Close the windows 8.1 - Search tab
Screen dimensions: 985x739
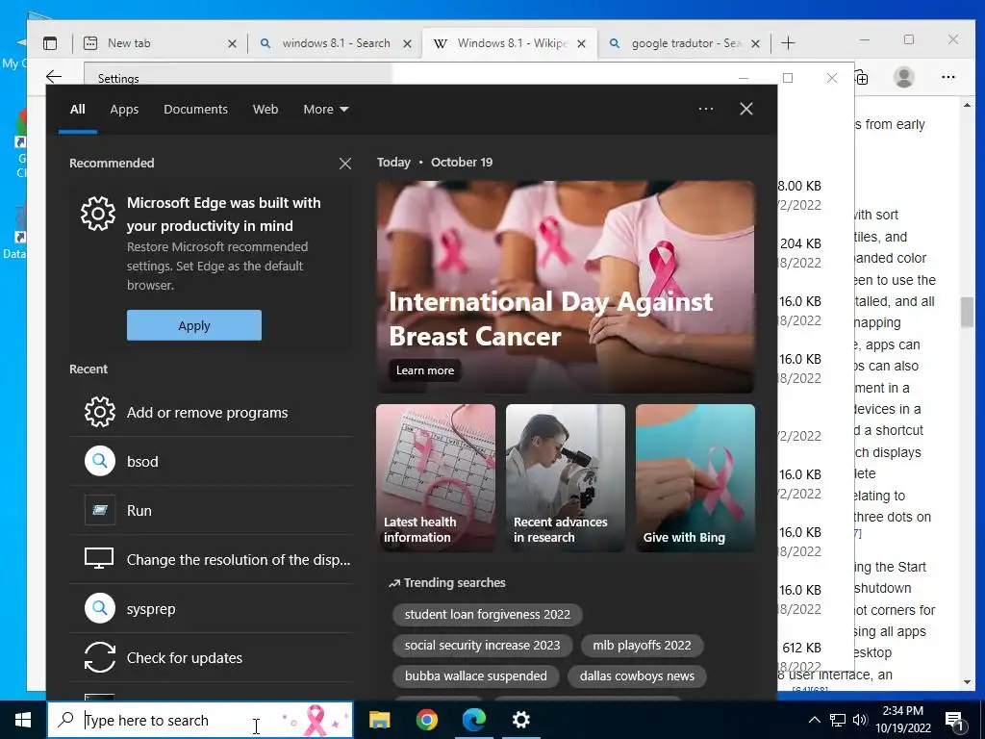tap(407, 44)
